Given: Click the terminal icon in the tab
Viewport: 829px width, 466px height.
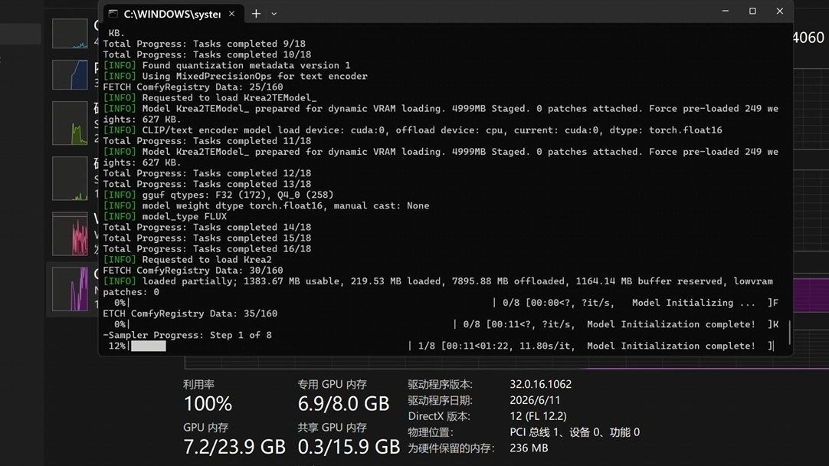Looking at the screenshot, I should [x=113, y=14].
